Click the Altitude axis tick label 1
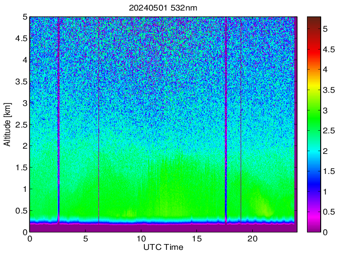Viewport: 337px width, 253px height. (x=25, y=189)
